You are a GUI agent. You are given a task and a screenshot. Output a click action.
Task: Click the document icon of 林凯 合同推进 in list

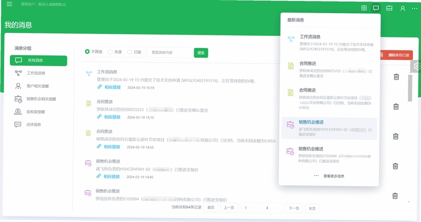(x=88, y=133)
